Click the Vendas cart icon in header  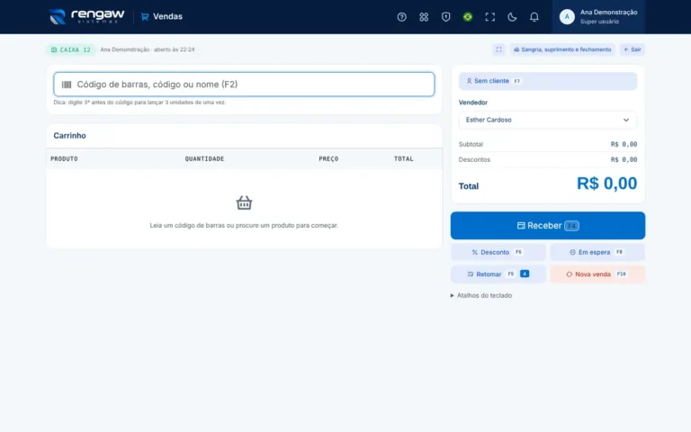pyautogui.click(x=145, y=17)
